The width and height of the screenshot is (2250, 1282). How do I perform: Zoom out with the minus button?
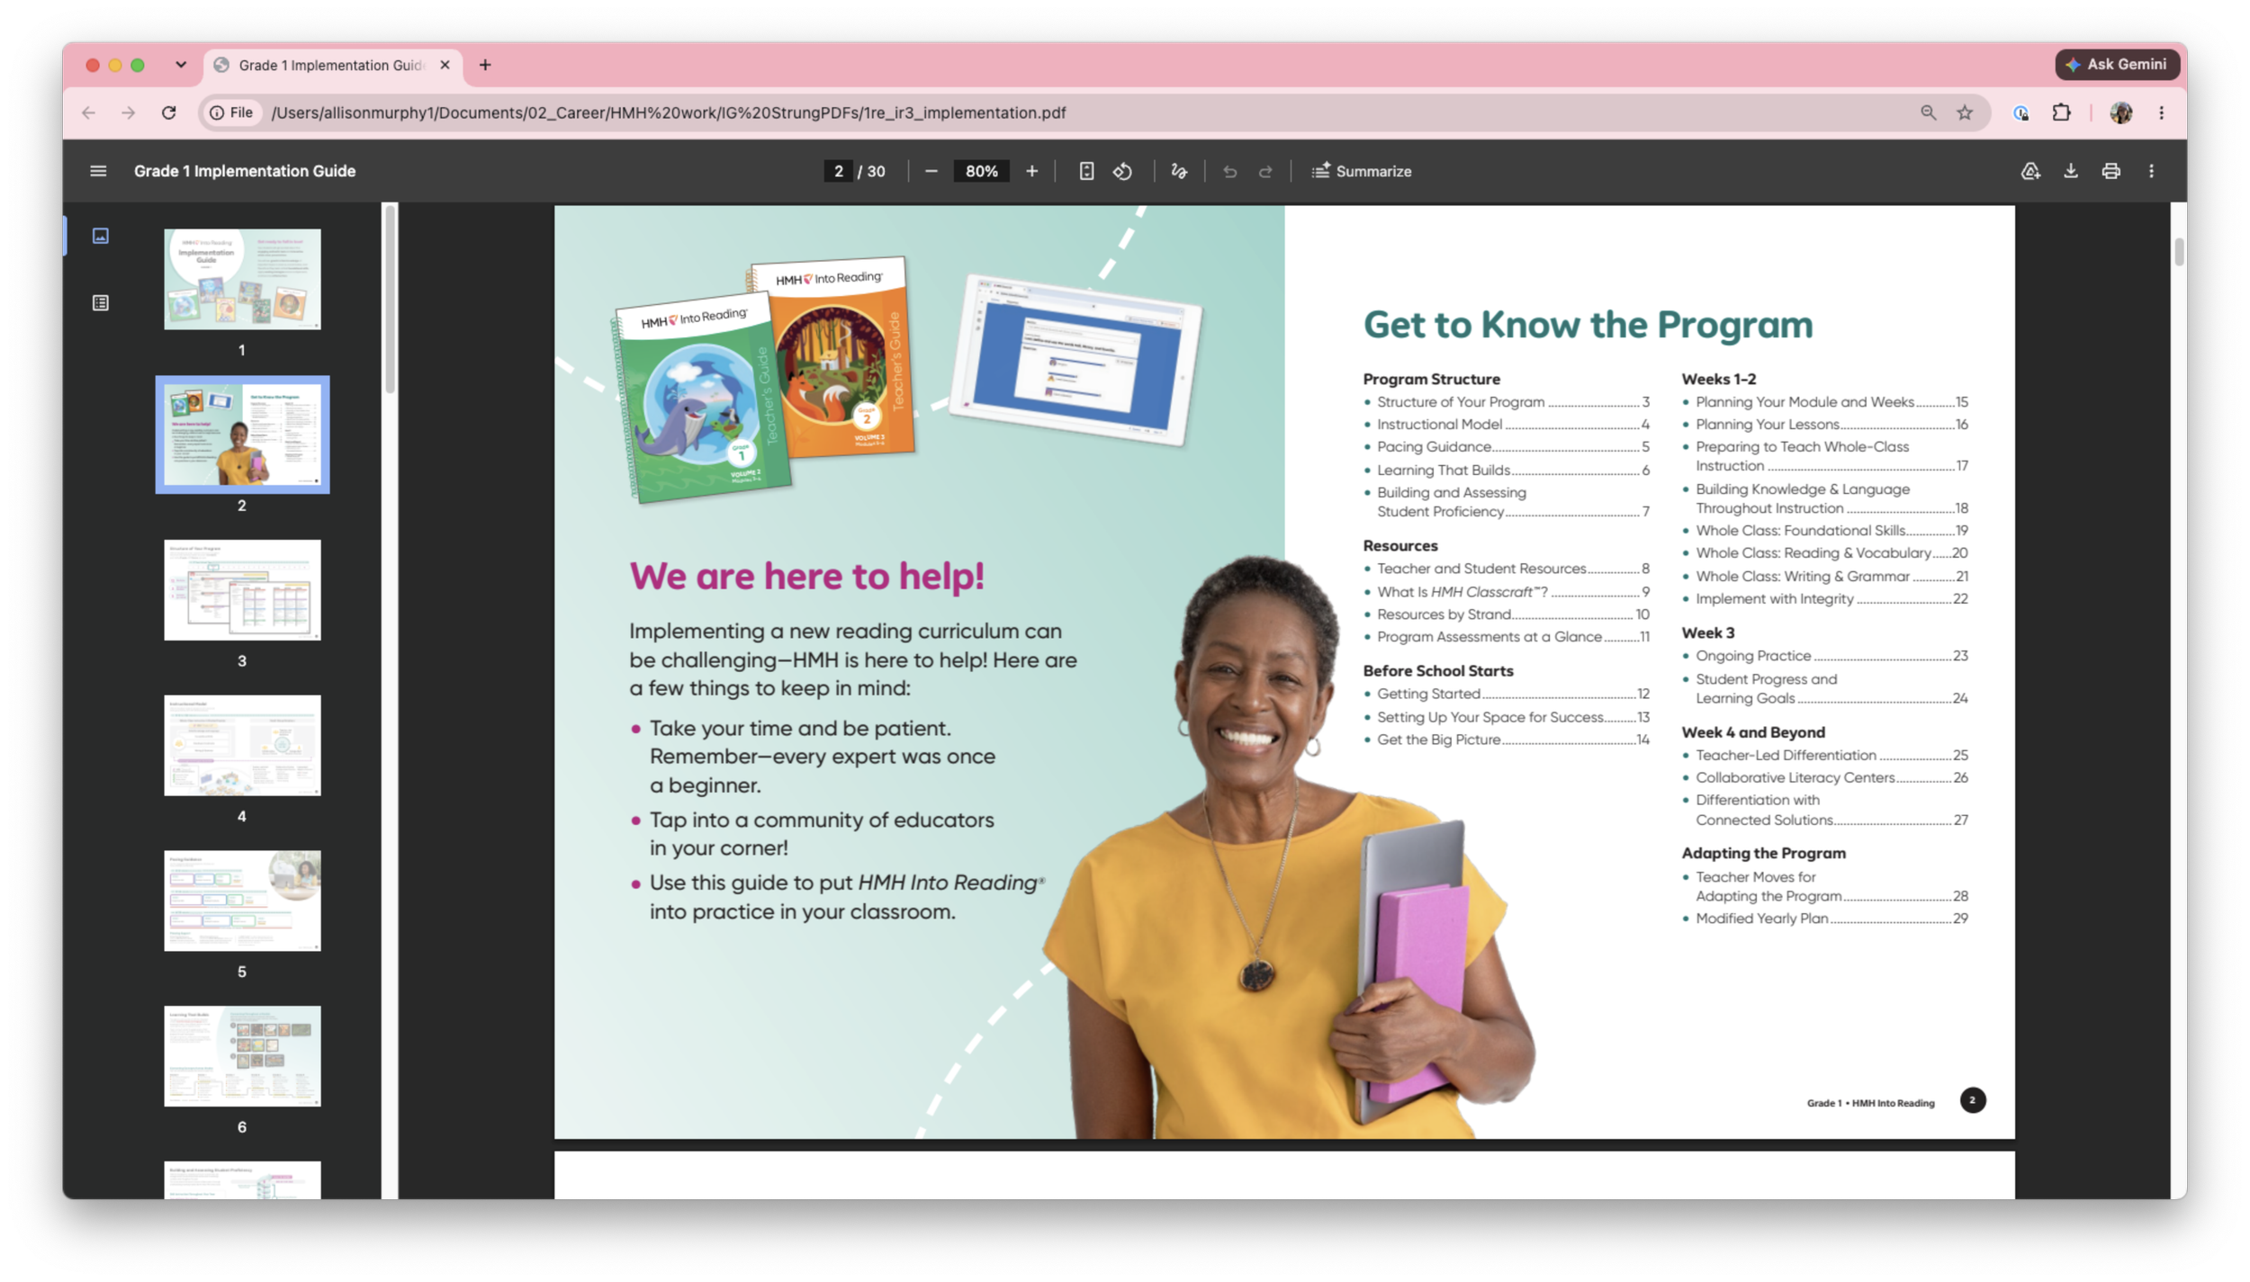coord(931,171)
